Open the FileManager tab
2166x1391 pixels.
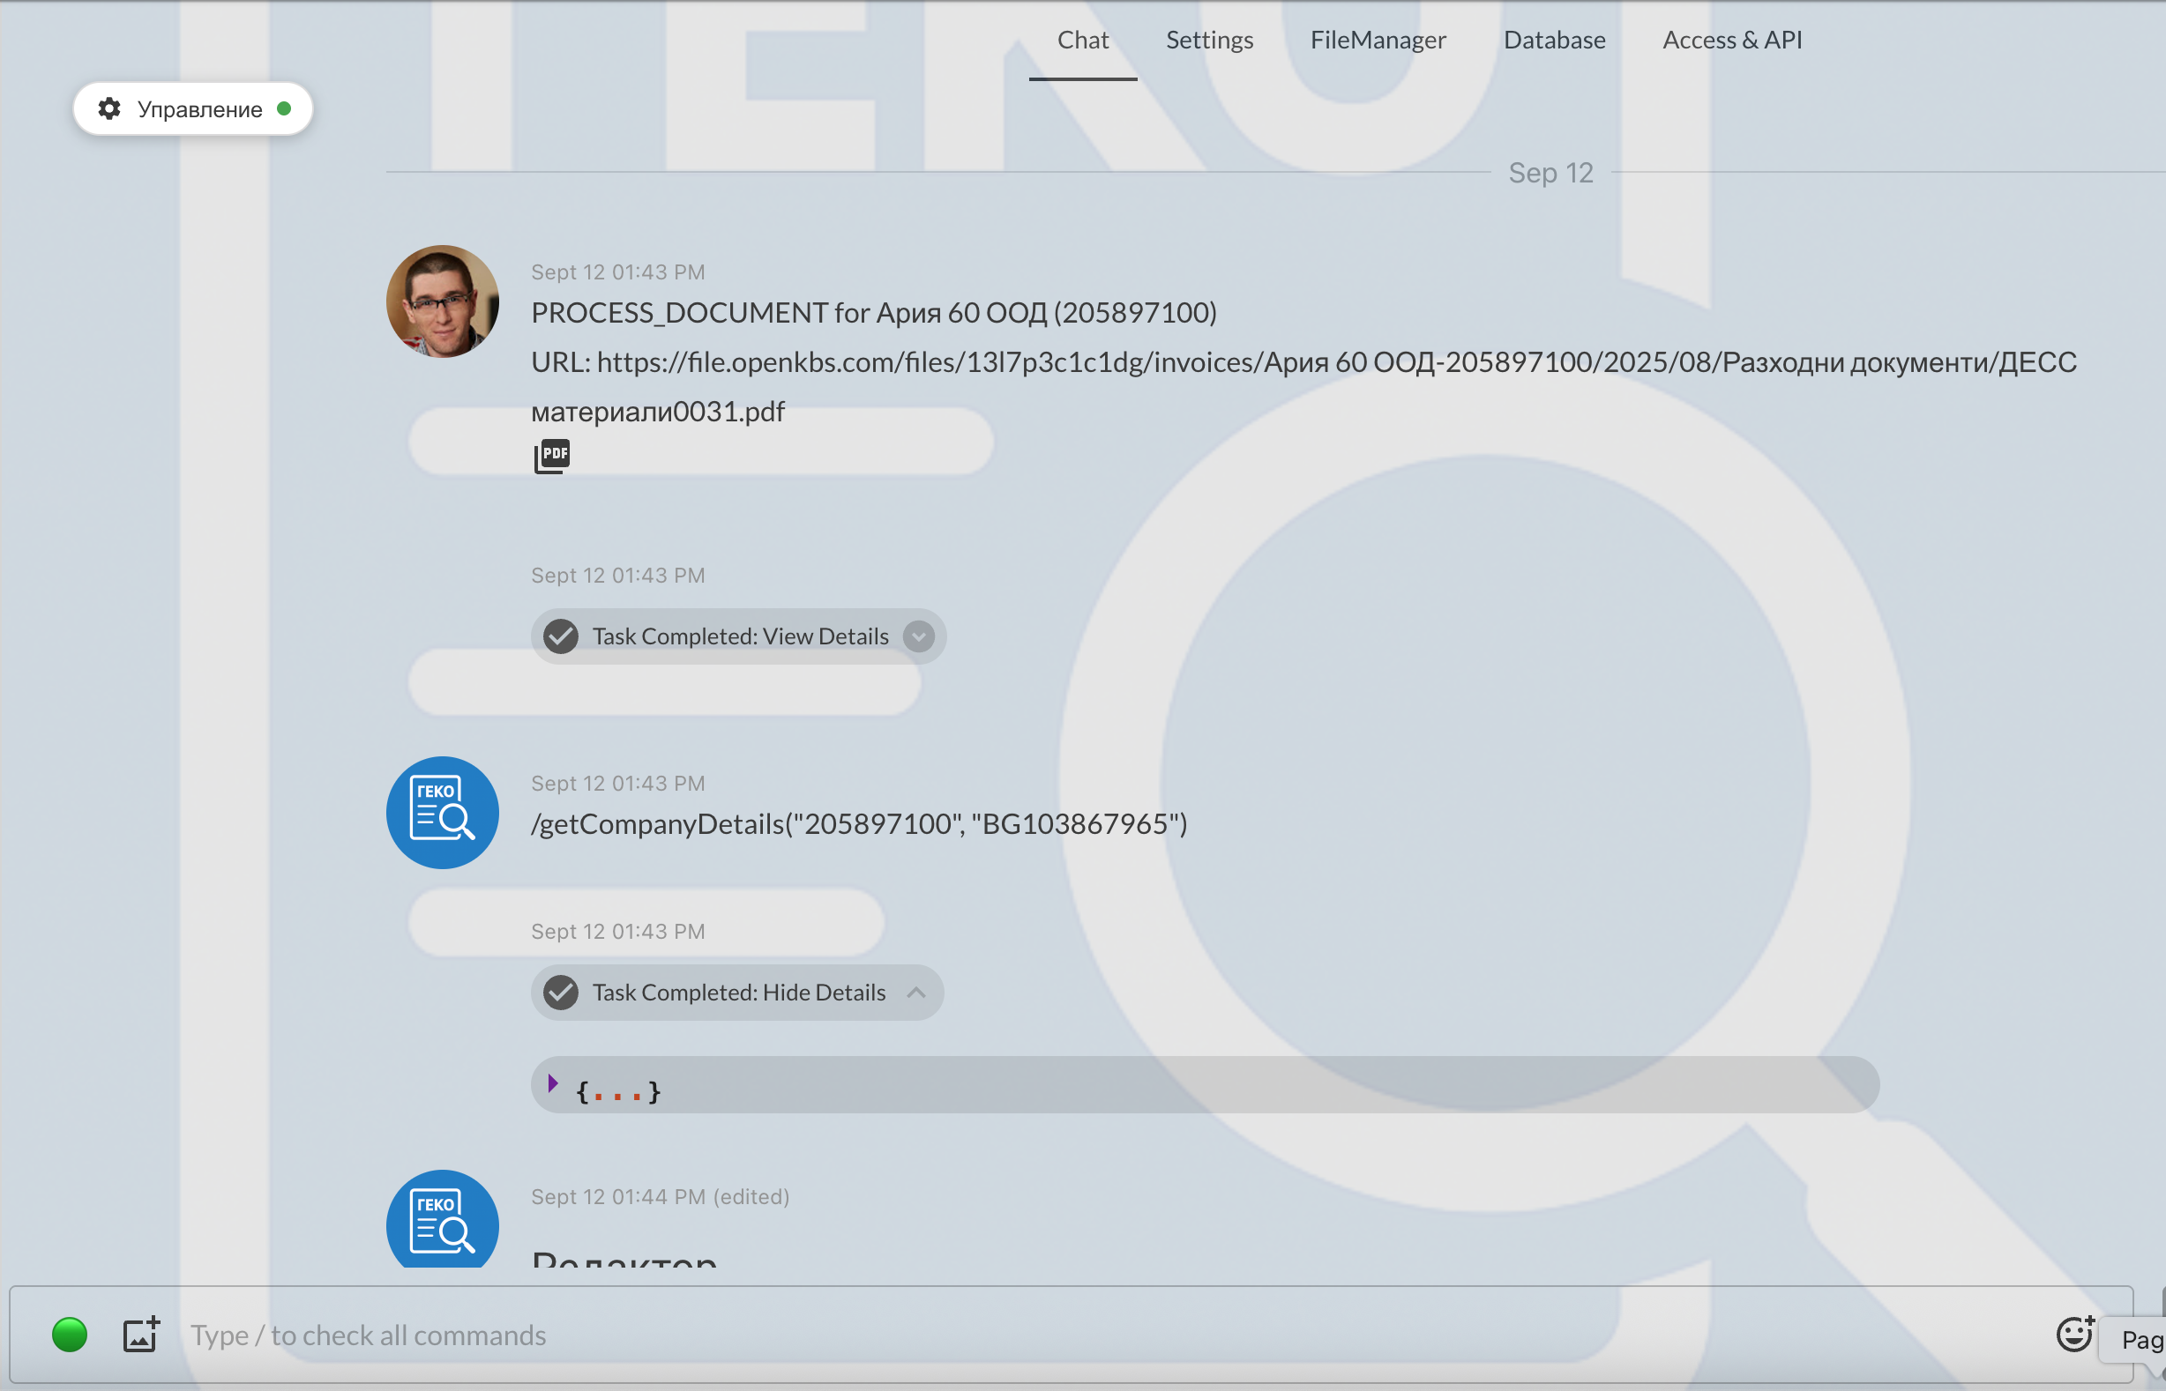[x=1378, y=40]
